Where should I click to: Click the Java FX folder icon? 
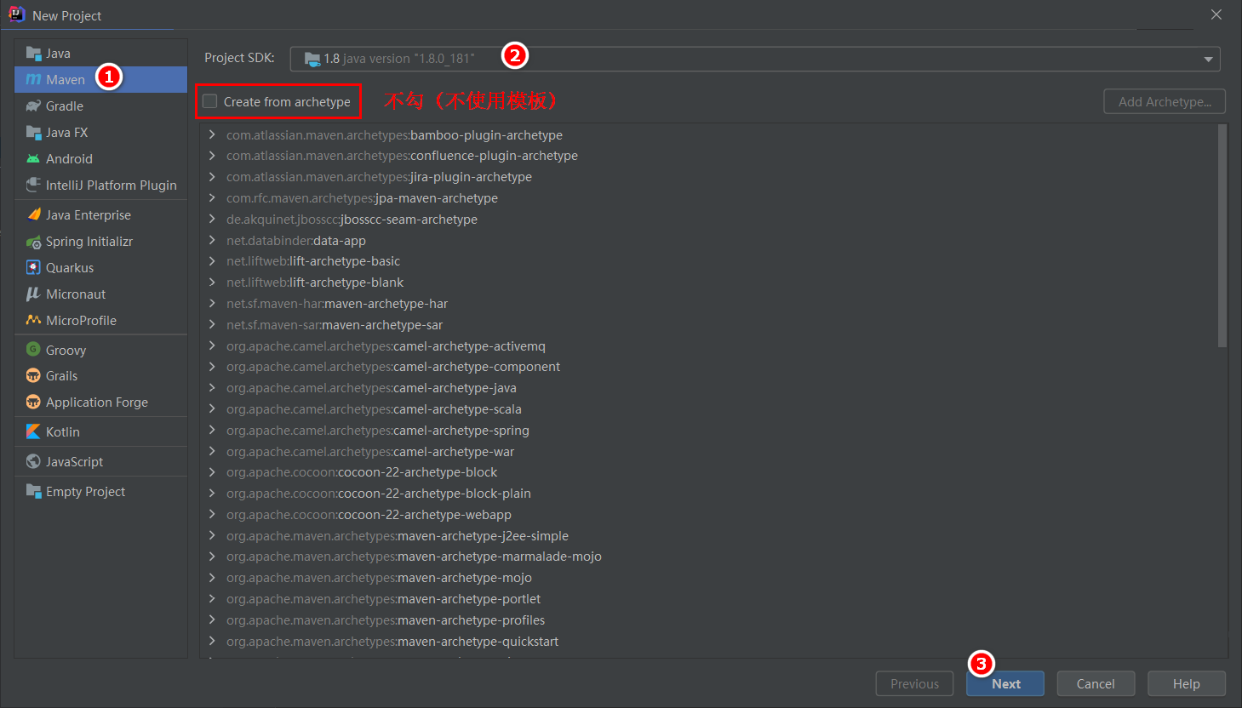click(x=33, y=133)
